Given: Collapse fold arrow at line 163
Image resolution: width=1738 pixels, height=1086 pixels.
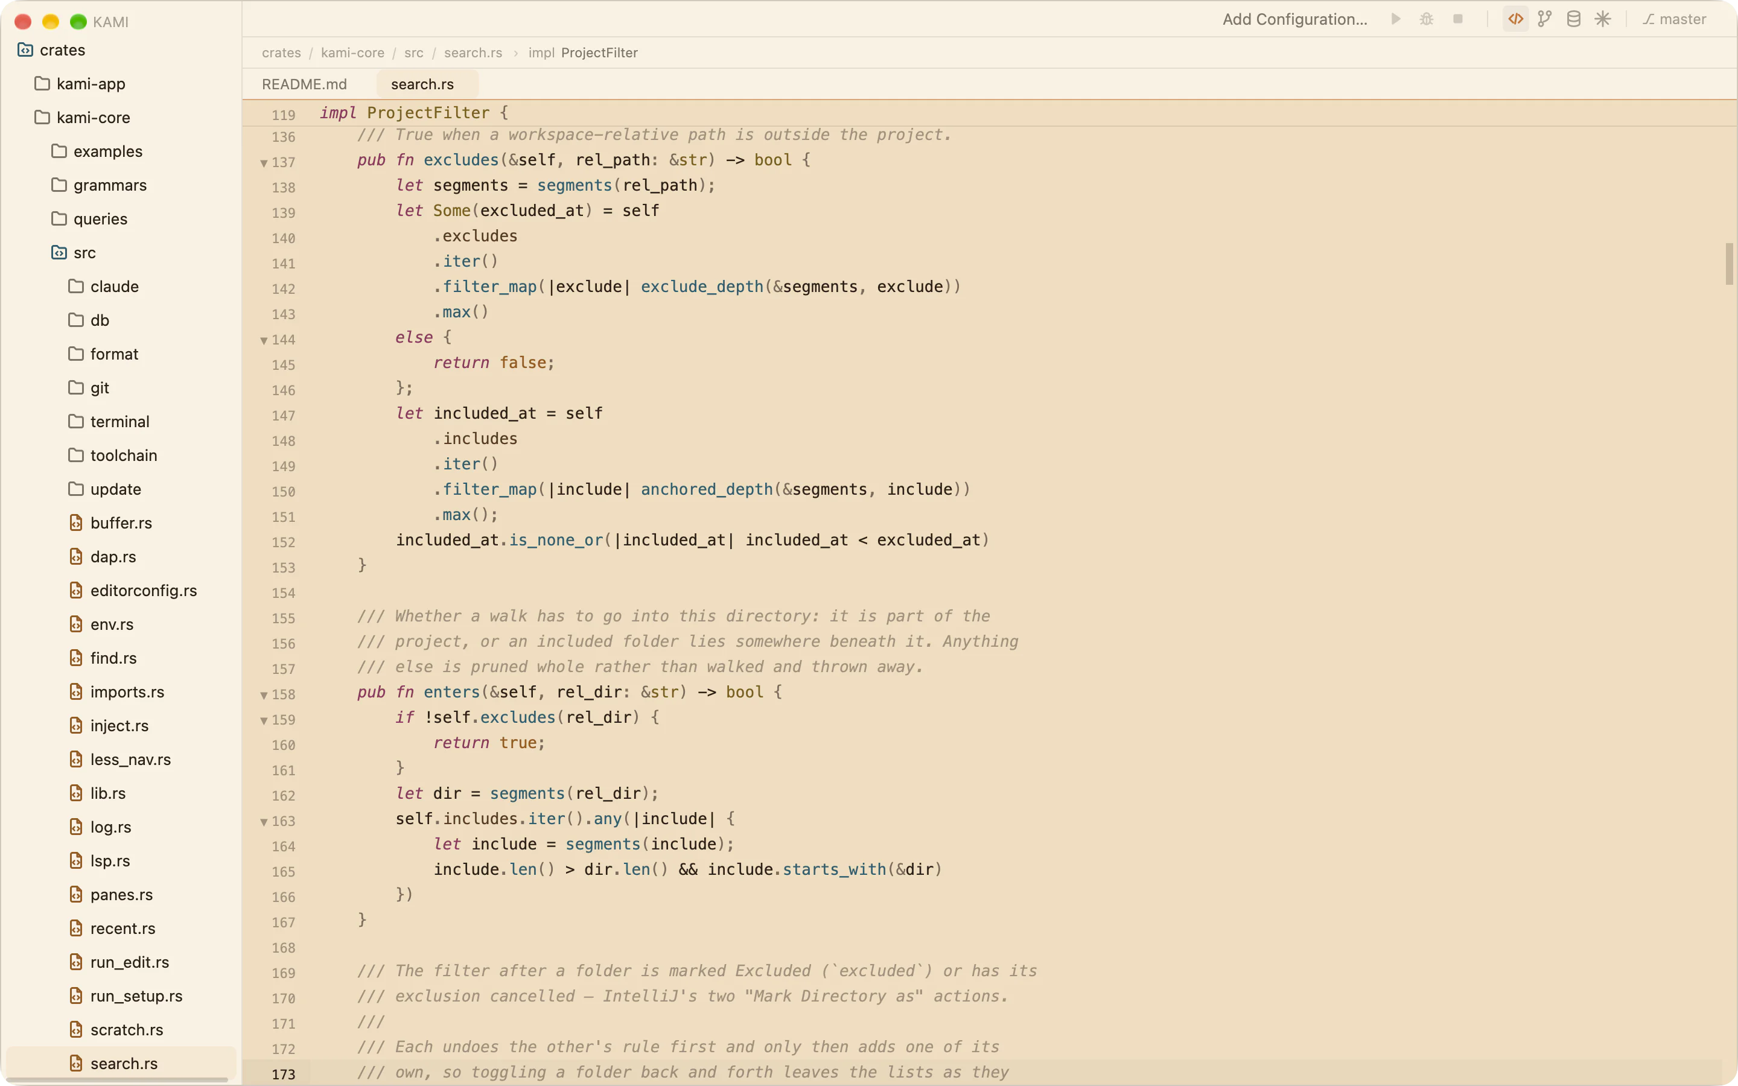Looking at the screenshot, I should pos(264,822).
